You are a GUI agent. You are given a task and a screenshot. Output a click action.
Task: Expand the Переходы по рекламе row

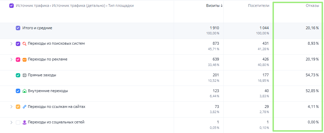11,59
